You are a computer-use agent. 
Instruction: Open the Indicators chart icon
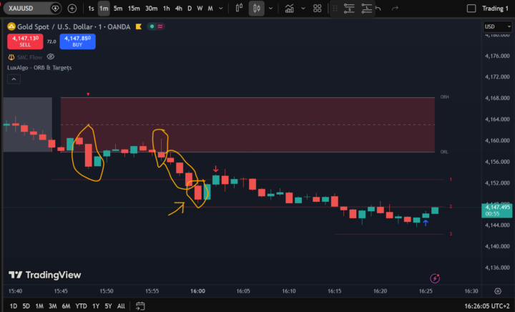pyautogui.click(x=290, y=9)
